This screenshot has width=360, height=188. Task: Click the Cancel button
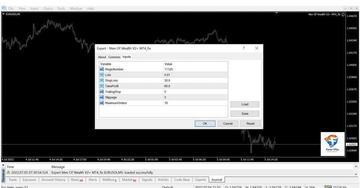coord(228,124)
